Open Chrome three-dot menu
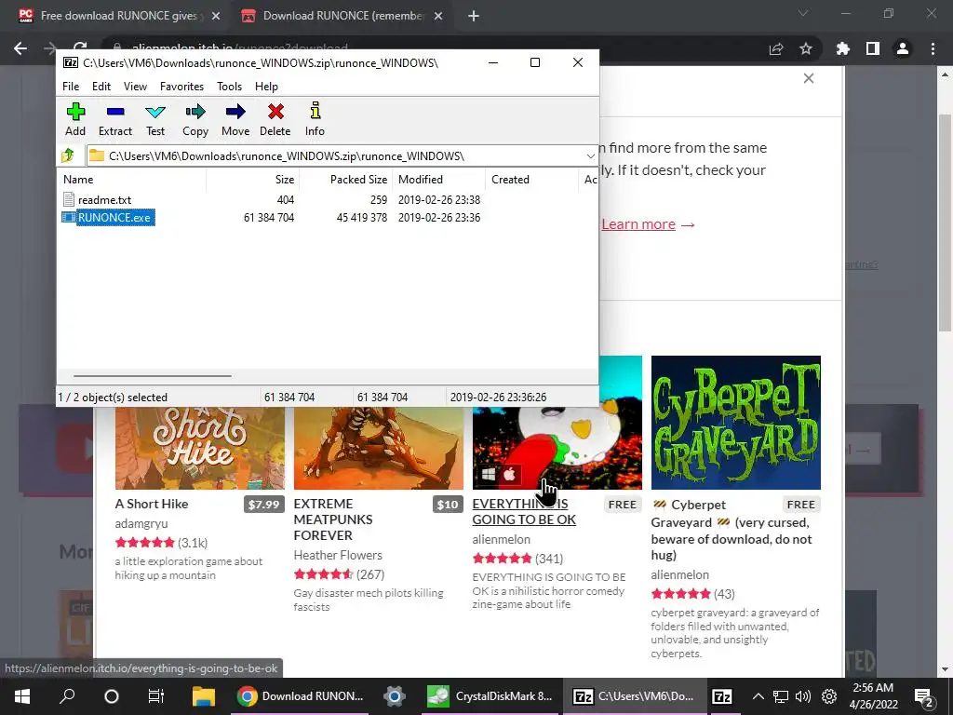This screenshot has width=953, height=715. pyautogui.click(x=933, y=48)
